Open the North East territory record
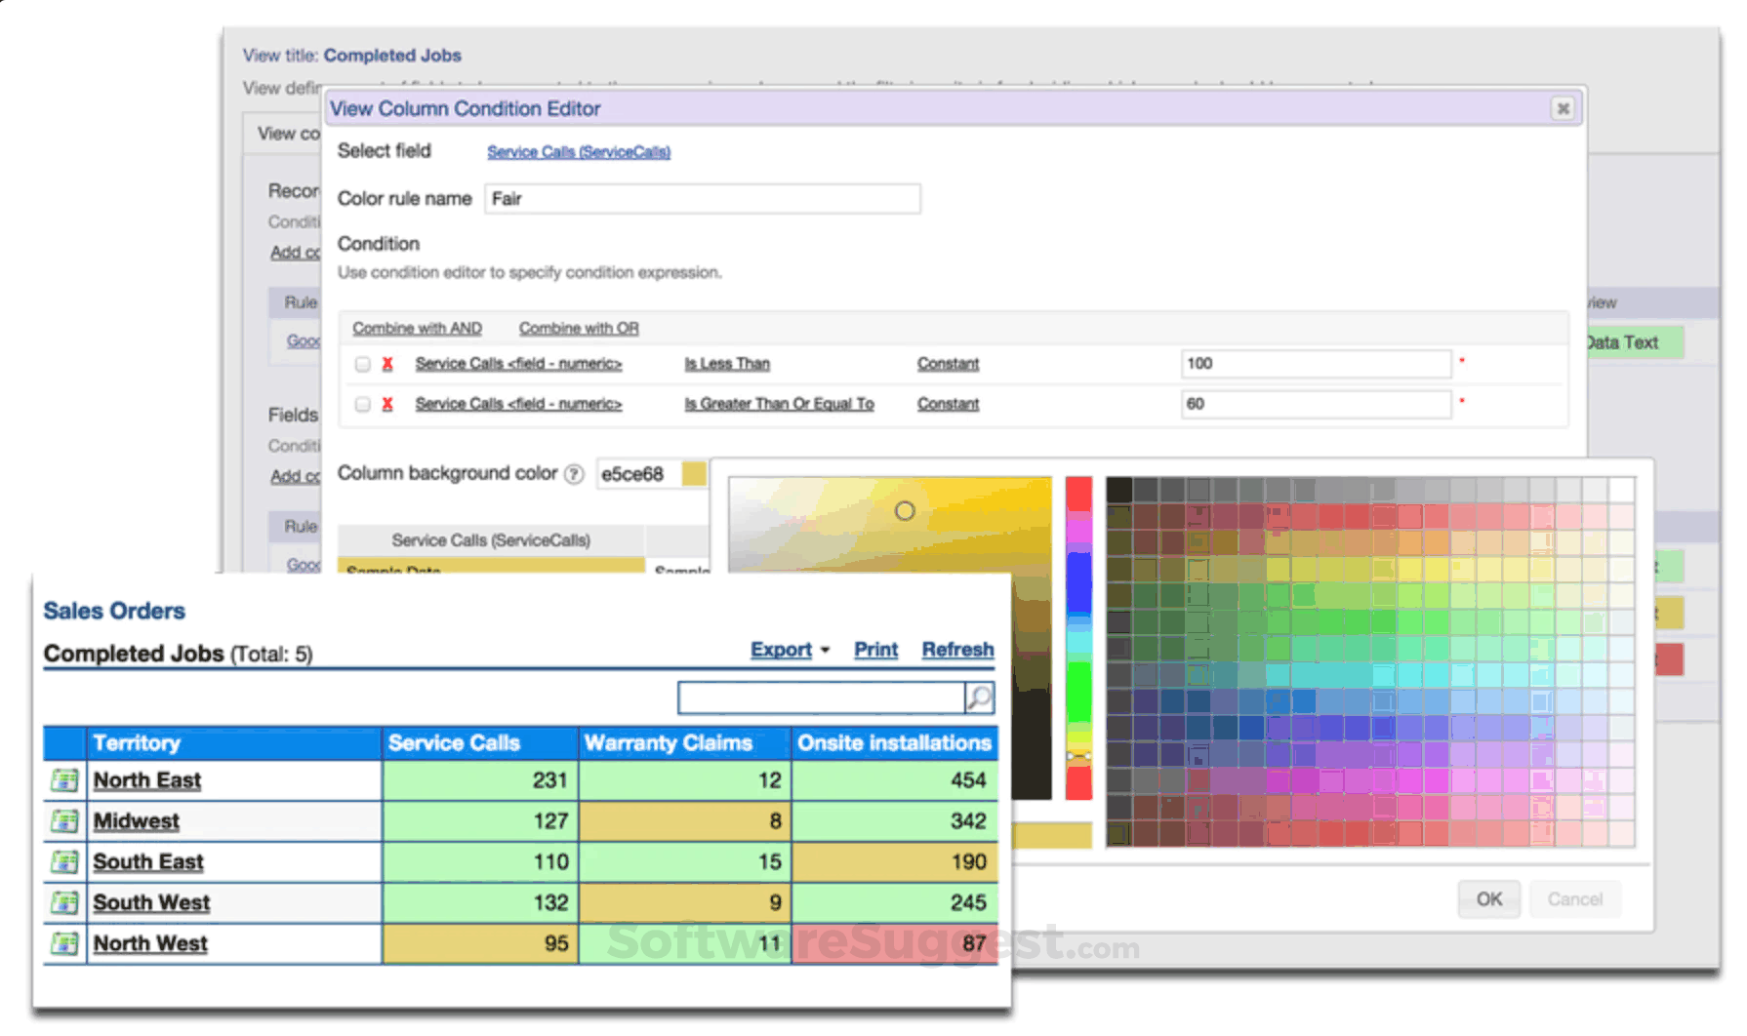The width and height of the screenshot is (1747, 1036). point(146,779)
